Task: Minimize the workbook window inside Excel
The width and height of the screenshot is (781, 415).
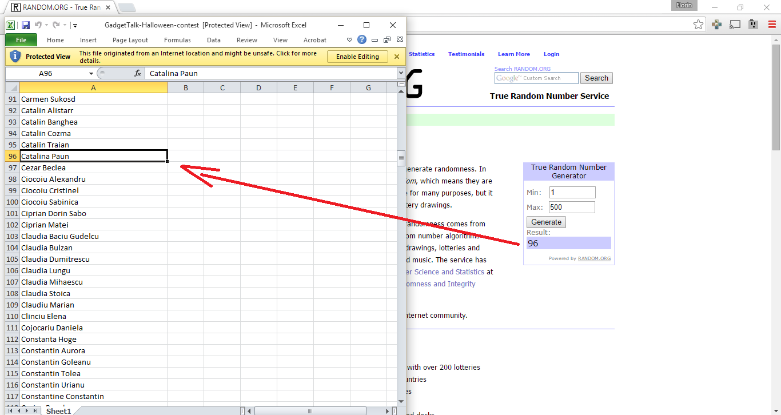Action: coord(375,40)
